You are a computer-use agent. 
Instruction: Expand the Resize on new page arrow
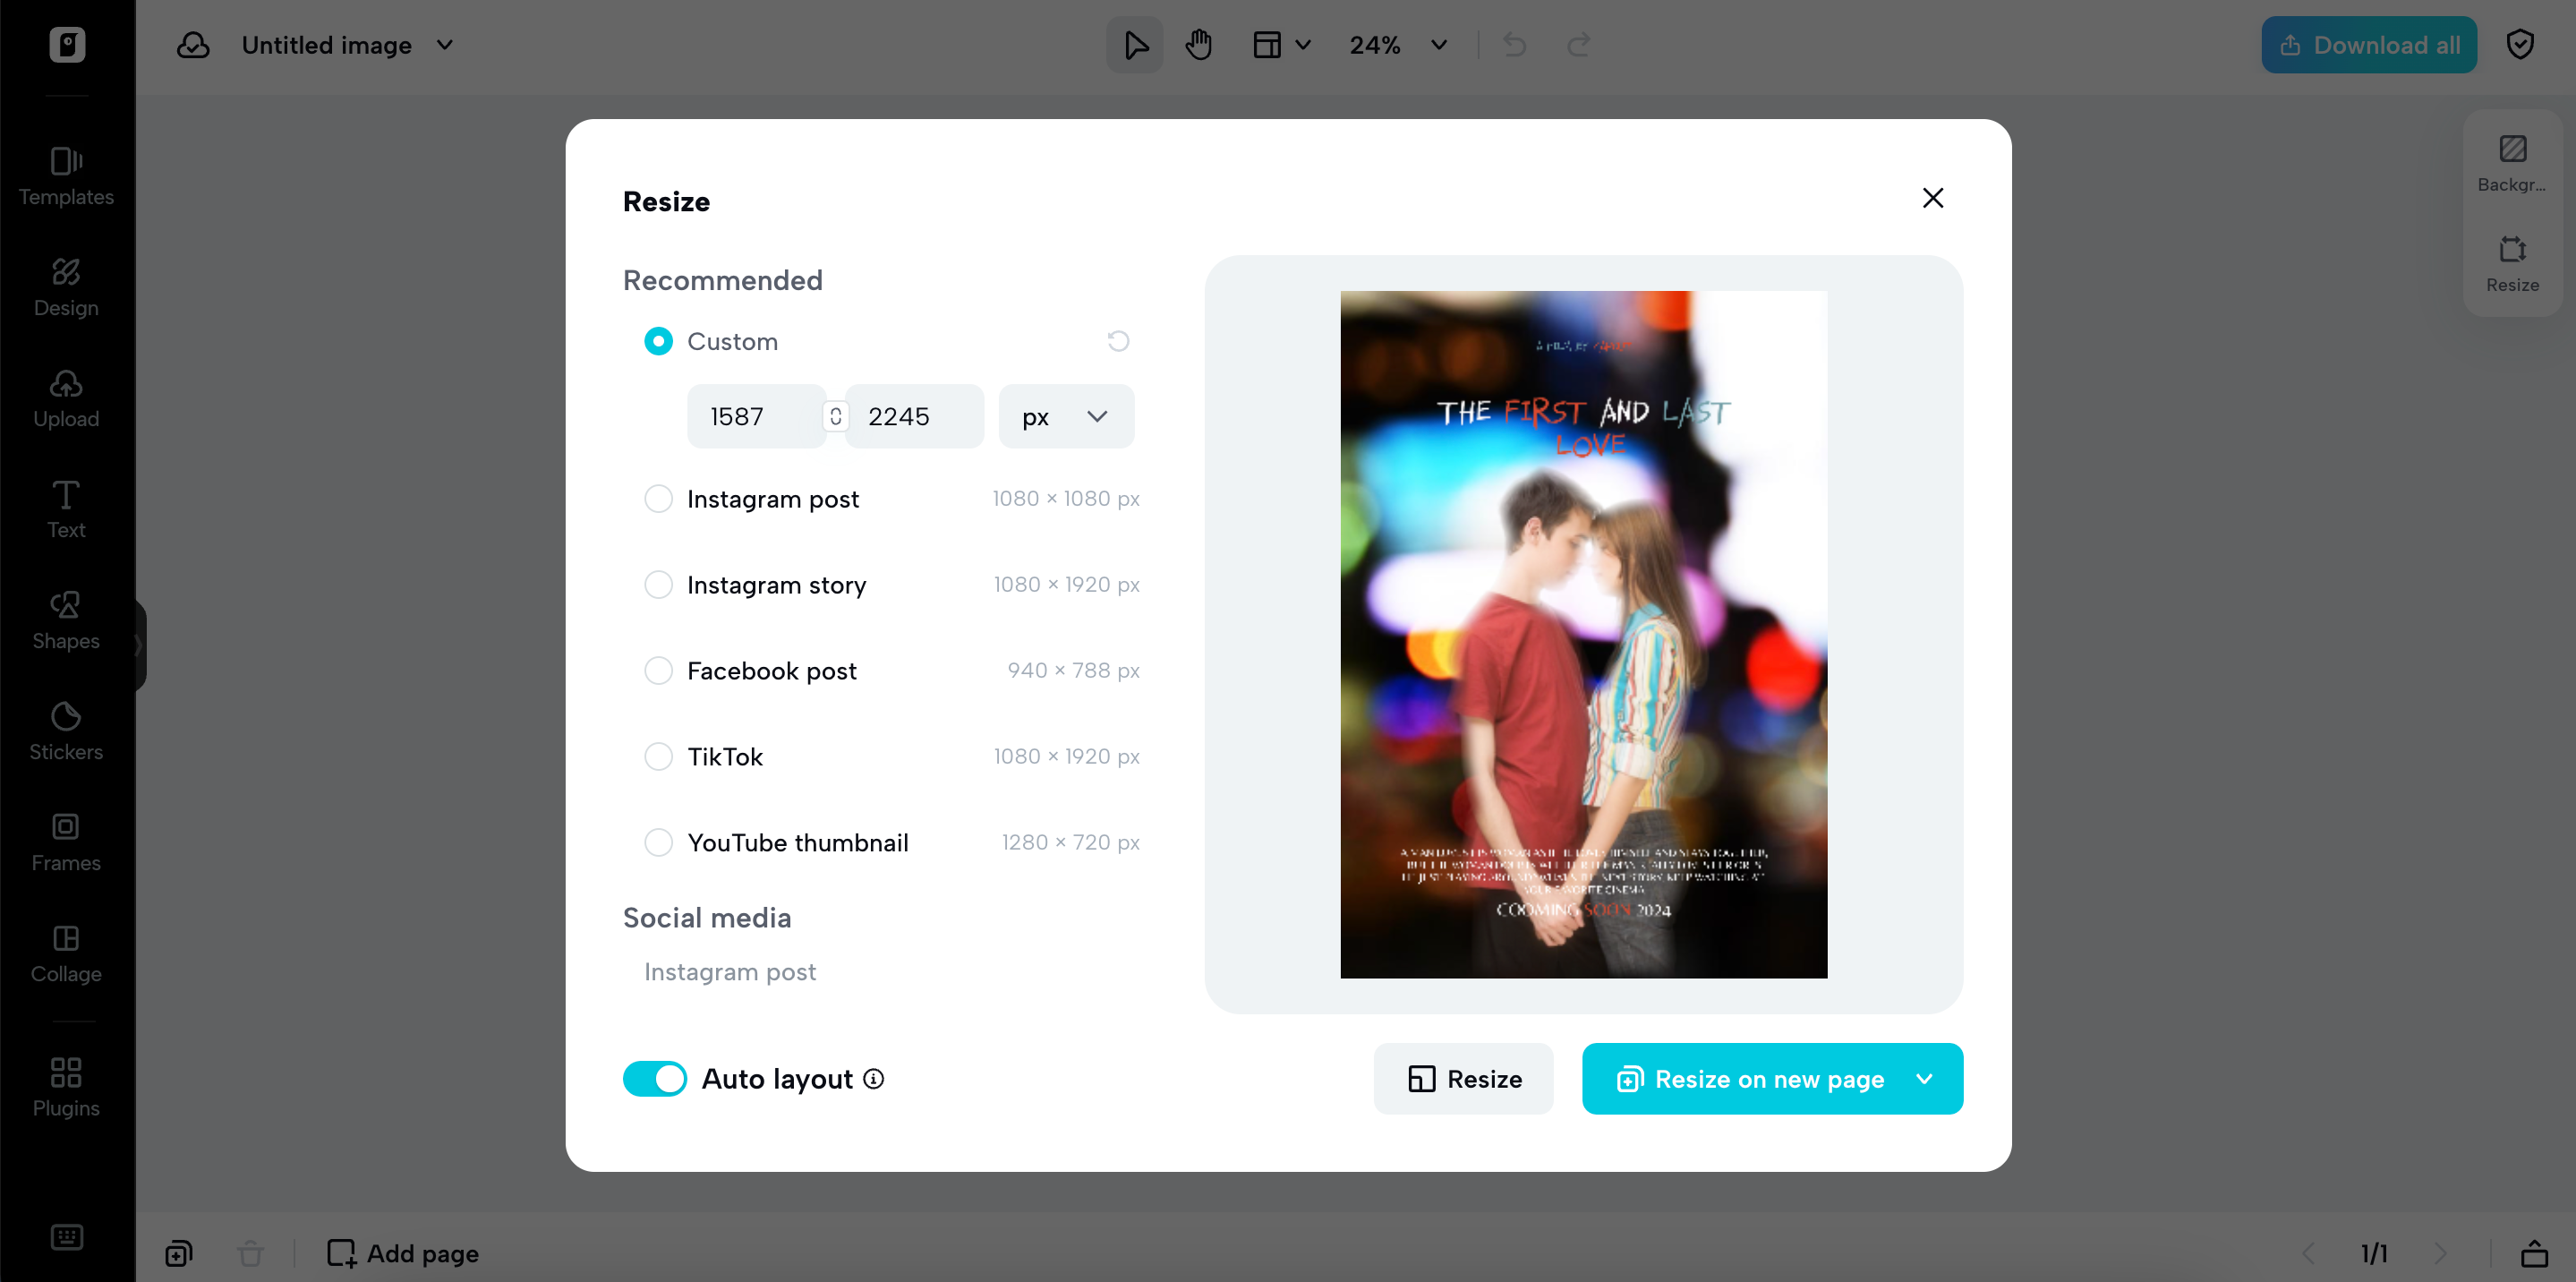pos(1924,1078)
